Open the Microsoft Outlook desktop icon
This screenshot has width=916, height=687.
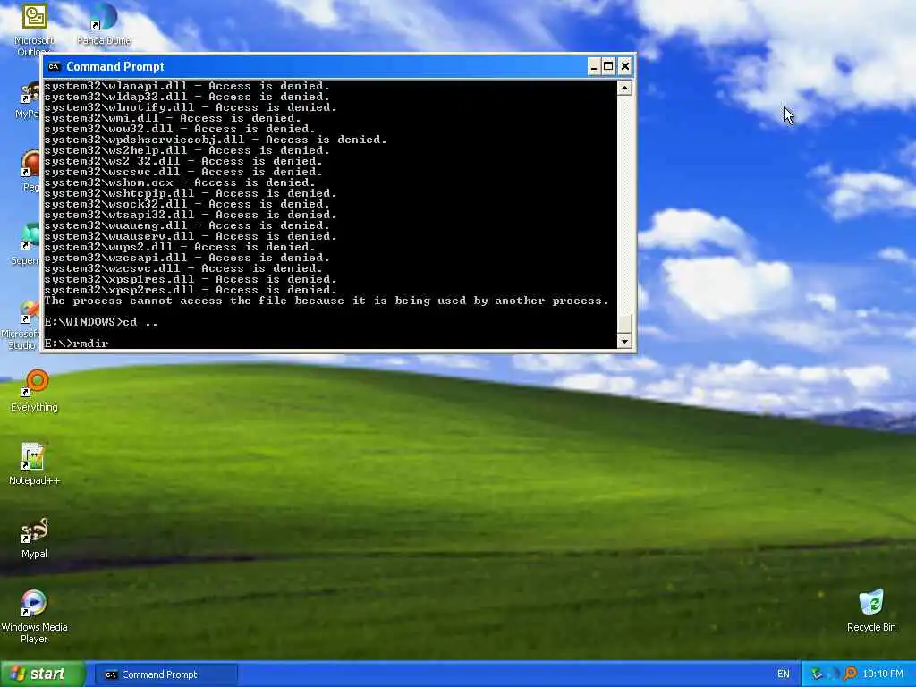pyautogui.click(x=34, y=18)
